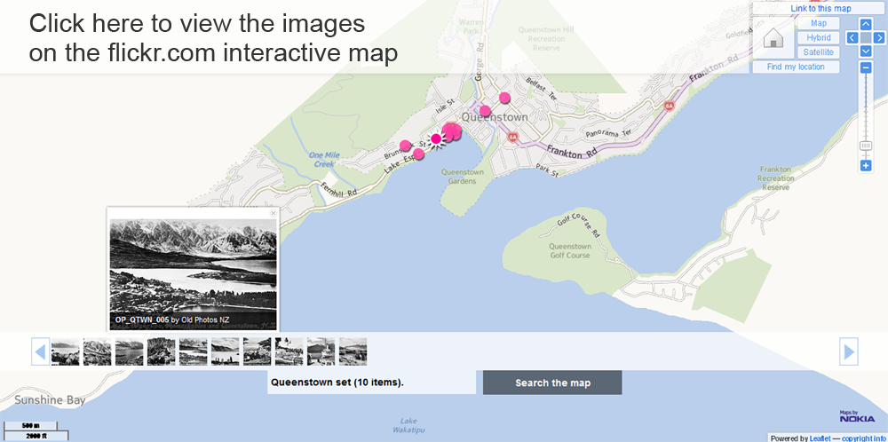Pan the map up with arrow
The image size is (888, 442).
tap(866, 24)
